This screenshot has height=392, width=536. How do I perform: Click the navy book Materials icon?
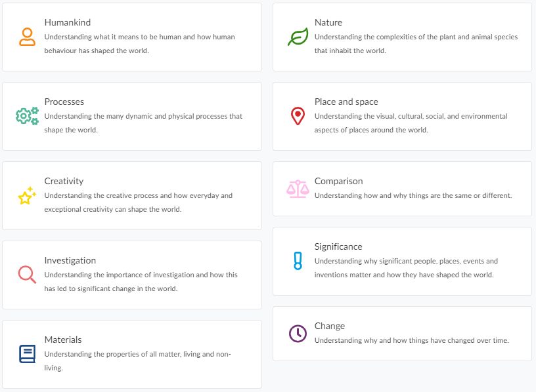pyautogui.click(x=27, y=354)
